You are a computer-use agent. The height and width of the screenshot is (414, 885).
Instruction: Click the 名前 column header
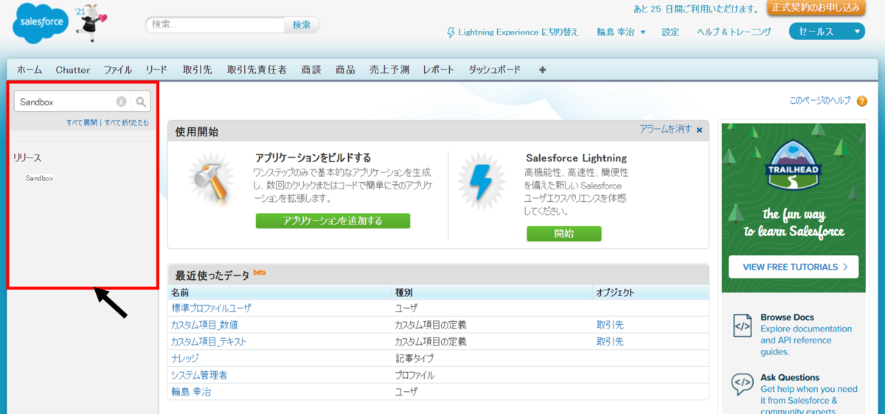coord(181,292)
